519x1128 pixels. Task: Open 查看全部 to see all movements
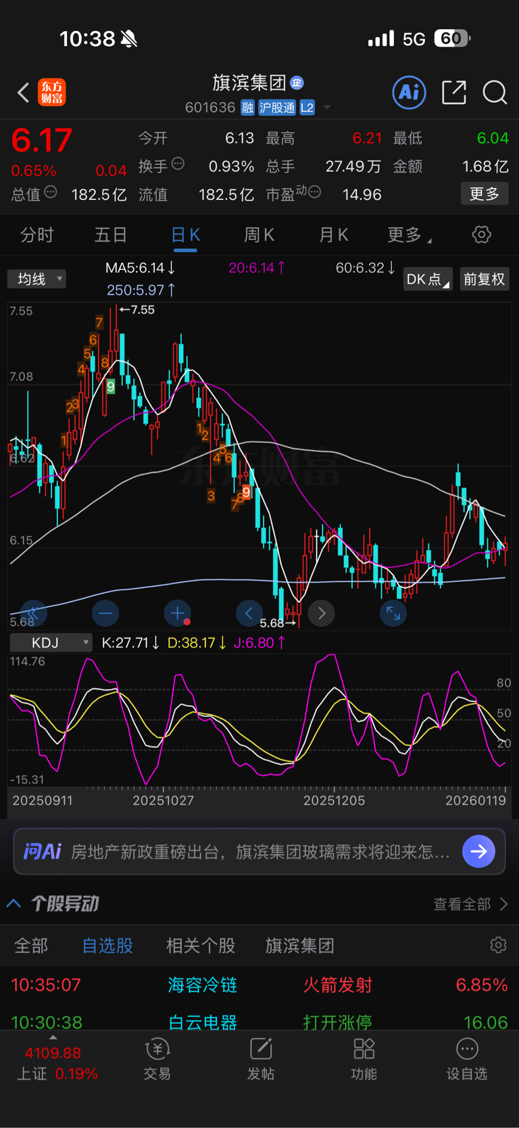[470, 904]
